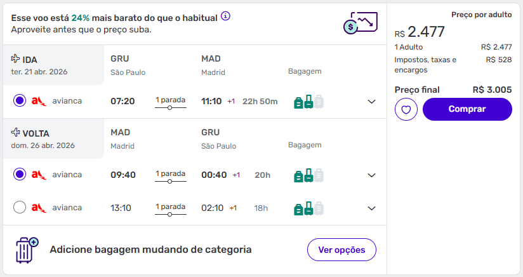The height and width of the screenshot is (277, 523).
Task: Expand details of the 07:20 outbound flight
Action: coord(372,102)
